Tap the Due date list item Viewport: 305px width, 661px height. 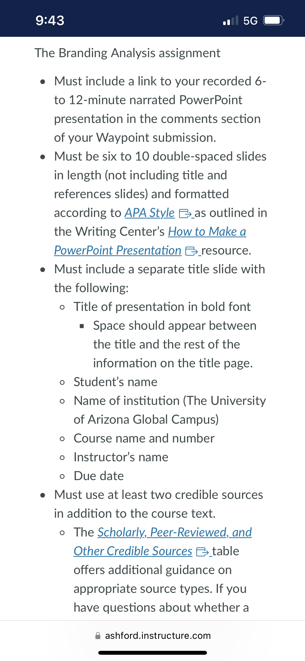(99, 476)
